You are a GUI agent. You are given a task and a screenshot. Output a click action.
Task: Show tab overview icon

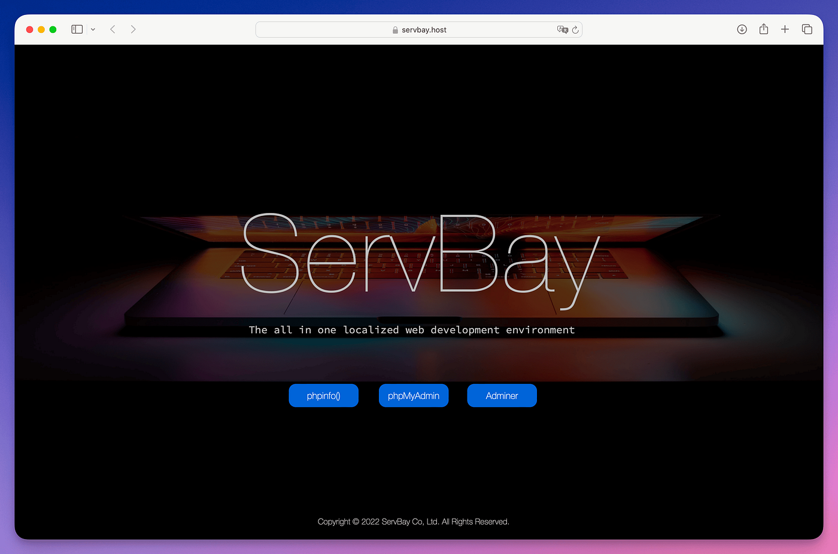807,29
